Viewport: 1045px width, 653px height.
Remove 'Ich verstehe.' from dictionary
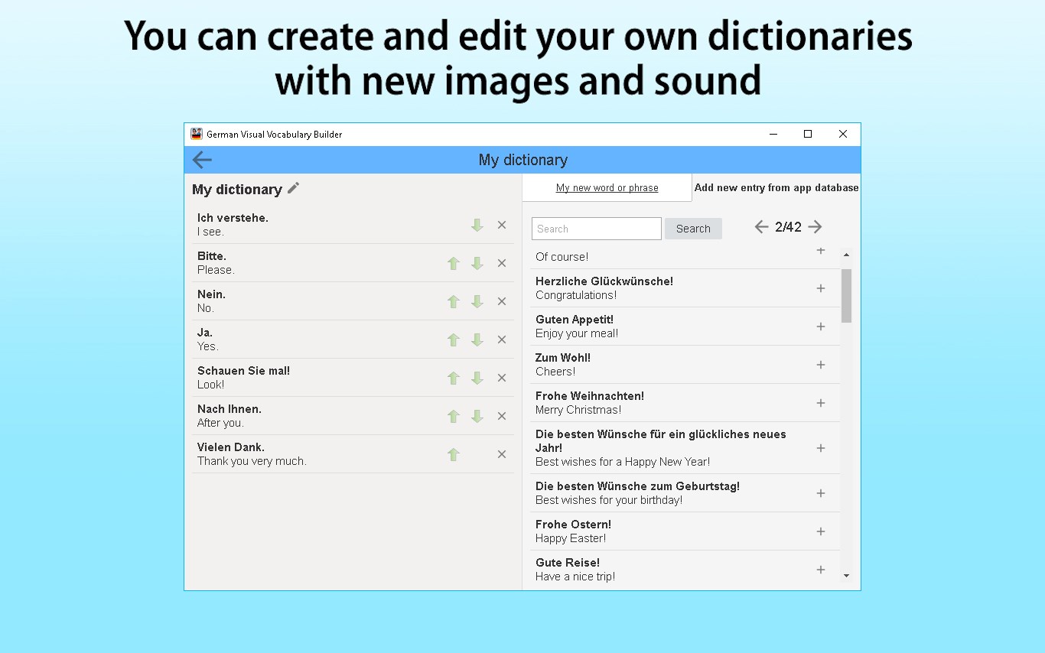(x=502, y=225)
